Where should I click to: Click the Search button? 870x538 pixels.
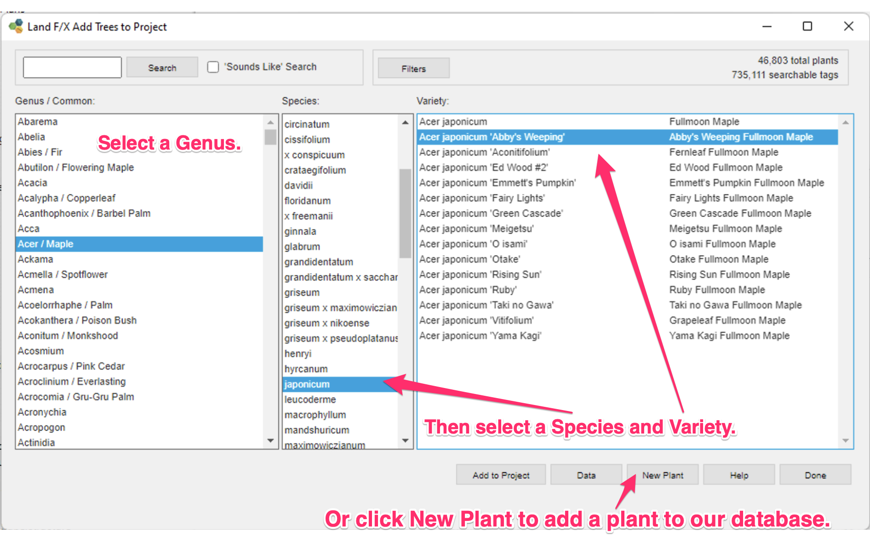tap(162, 68)
